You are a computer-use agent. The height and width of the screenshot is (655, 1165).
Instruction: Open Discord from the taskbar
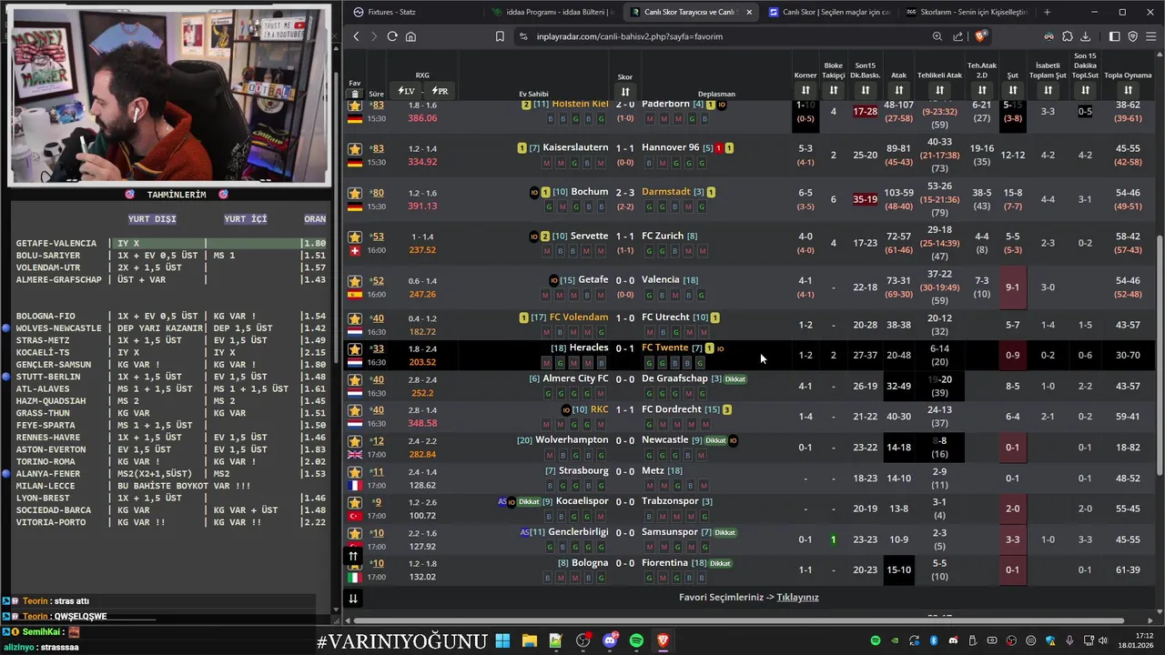[610, 641]
